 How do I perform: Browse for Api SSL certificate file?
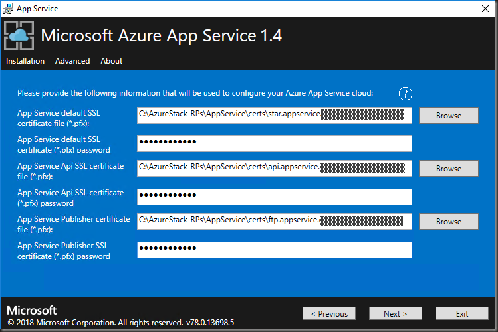(x=448, y=168)
